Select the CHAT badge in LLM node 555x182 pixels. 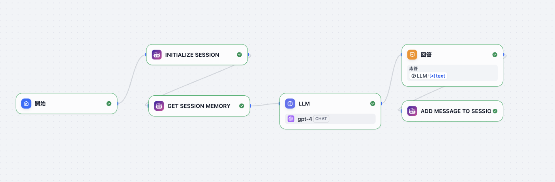point(321,119)
